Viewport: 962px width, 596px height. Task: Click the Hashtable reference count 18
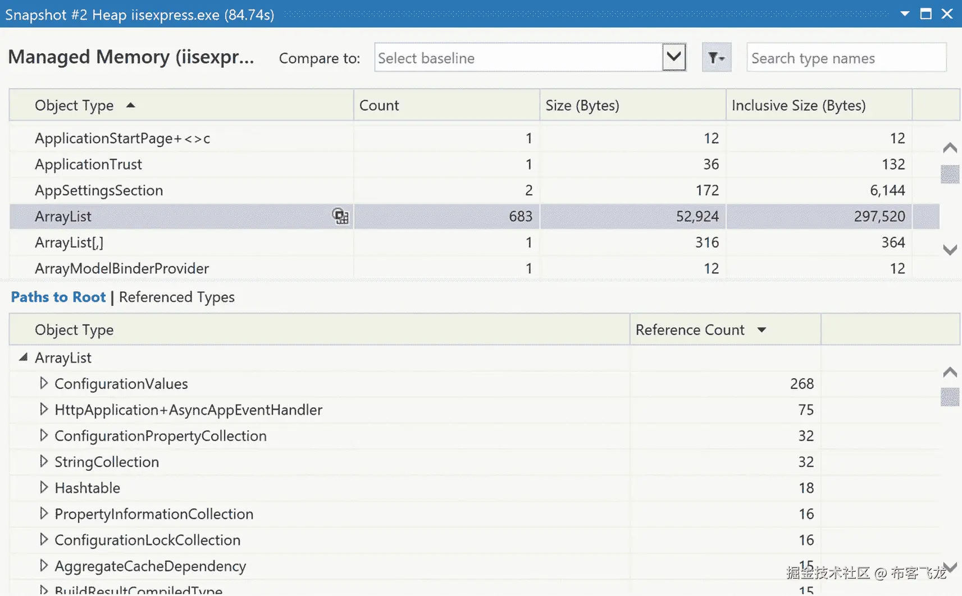click(806, 488)
